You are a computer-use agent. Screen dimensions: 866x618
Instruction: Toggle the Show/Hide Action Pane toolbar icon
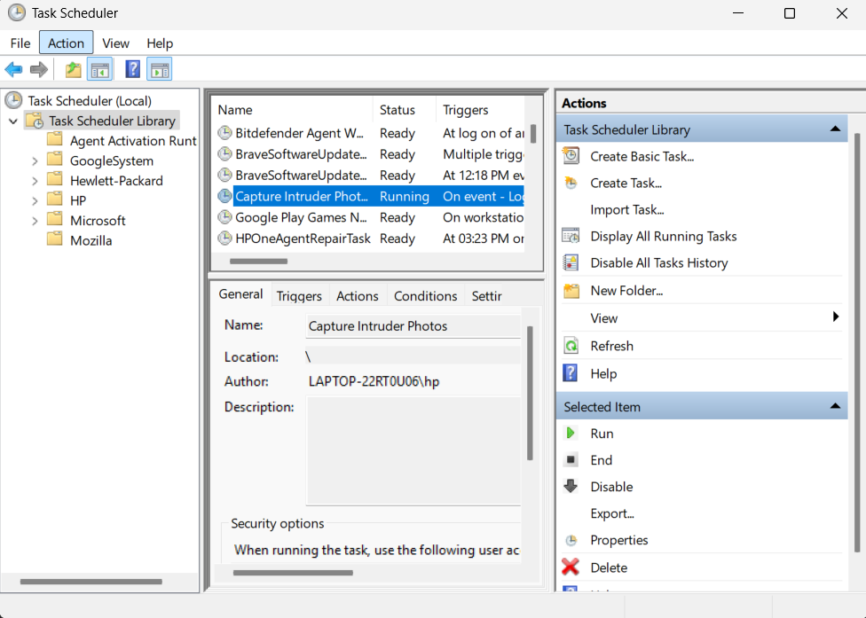[x=160, y=69]
